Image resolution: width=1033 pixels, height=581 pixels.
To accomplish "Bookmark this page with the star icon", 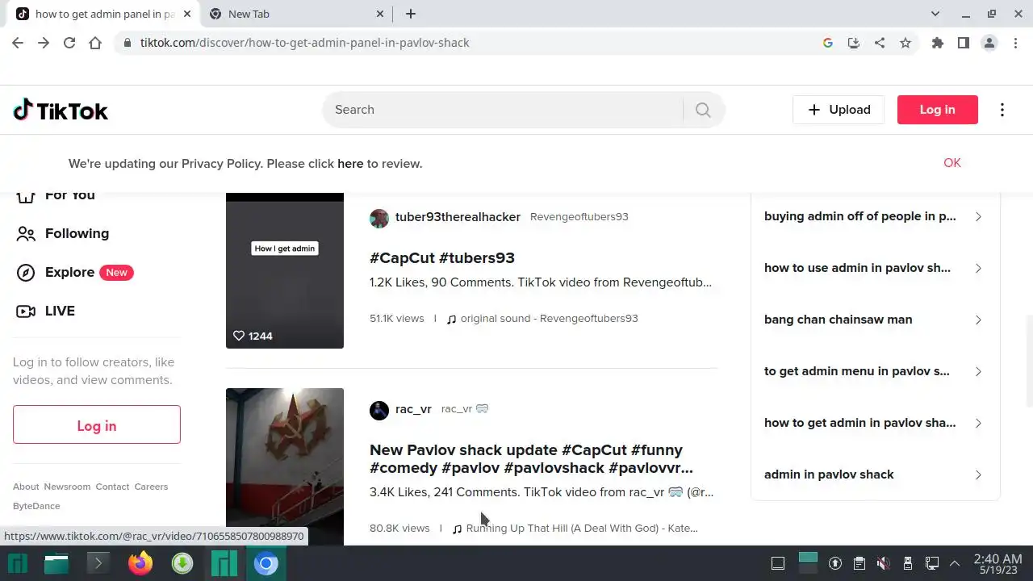I will pyautogui.click(x=905, y=43).
